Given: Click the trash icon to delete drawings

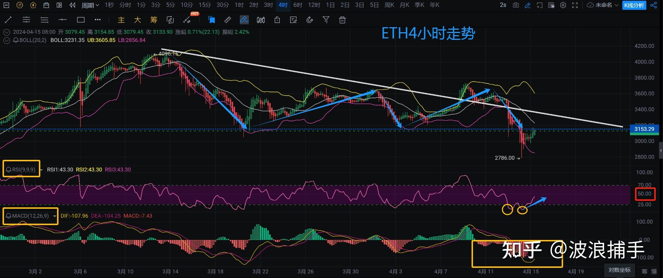Looking at the screenshot, I should click(342, 20).
